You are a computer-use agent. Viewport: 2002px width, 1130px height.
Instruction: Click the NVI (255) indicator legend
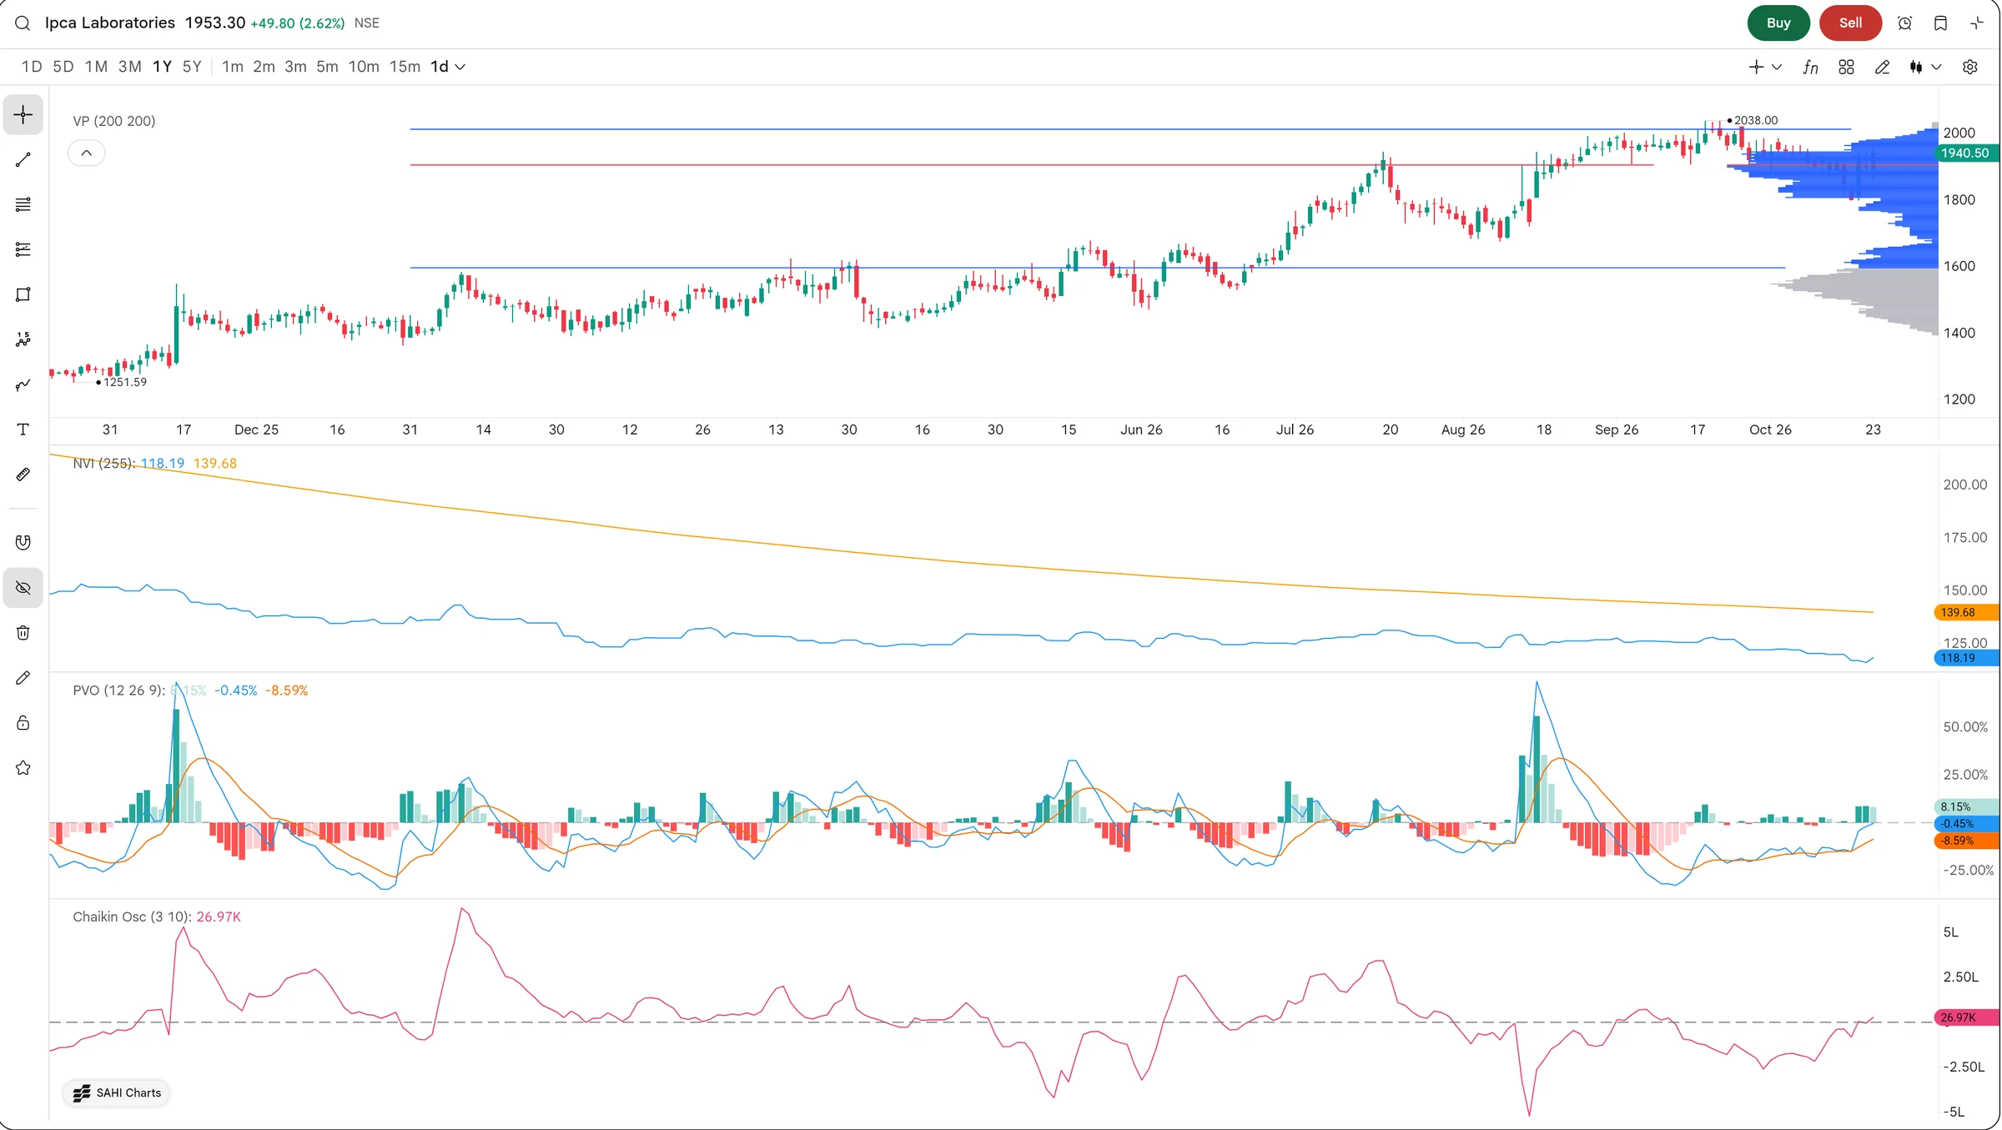coord(103,464)
